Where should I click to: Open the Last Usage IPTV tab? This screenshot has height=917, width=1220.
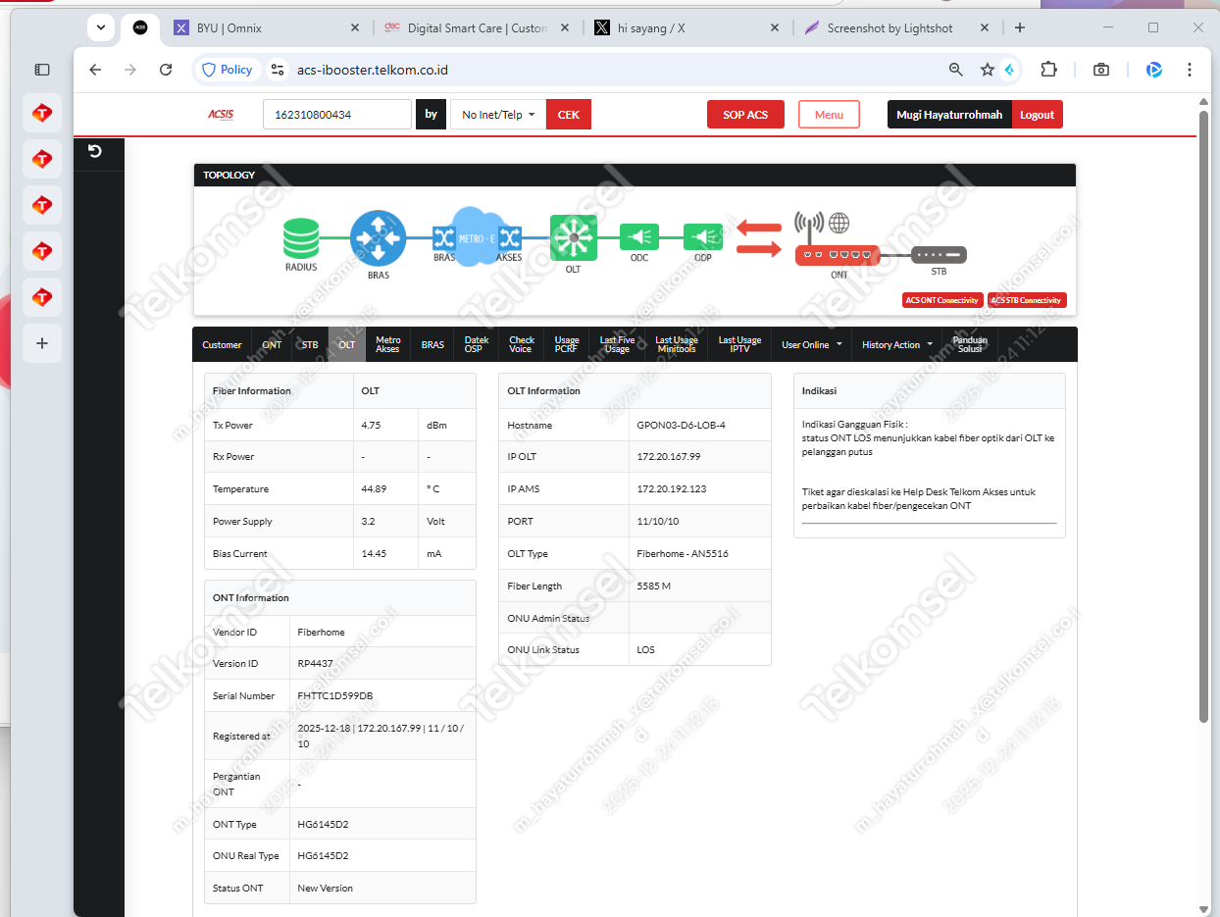[739, 344]
